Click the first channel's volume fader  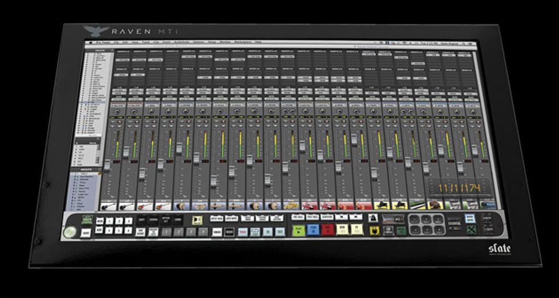[x=108, y=165]
